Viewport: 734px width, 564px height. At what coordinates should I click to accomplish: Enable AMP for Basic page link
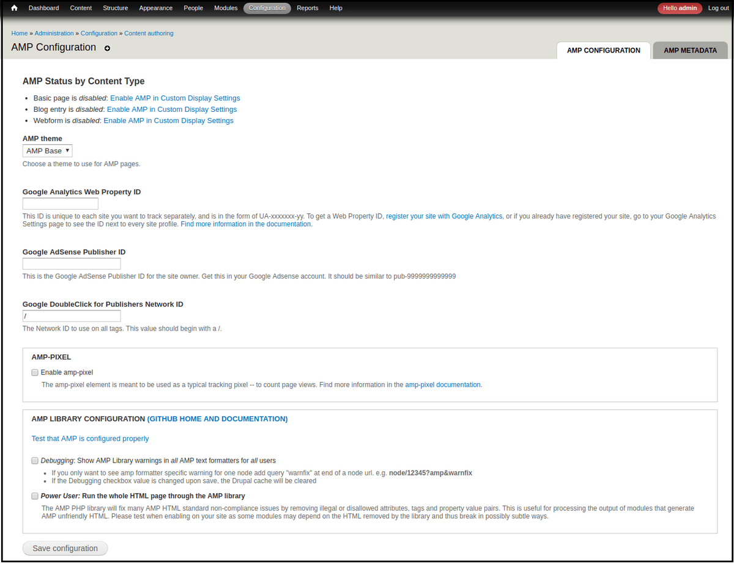point(175,98)
